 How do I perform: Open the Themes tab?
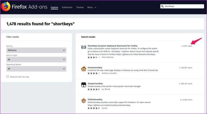click(x=80, y=7)
